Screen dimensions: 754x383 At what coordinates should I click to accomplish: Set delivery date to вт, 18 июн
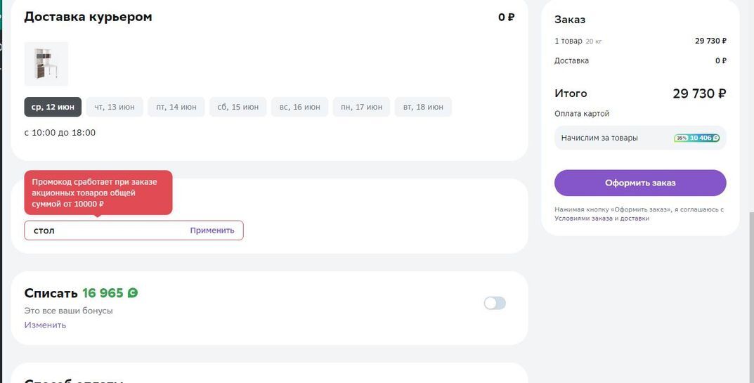(x=423, y=107)
